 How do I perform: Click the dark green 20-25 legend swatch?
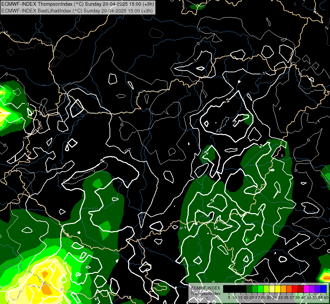click(249, 289)
